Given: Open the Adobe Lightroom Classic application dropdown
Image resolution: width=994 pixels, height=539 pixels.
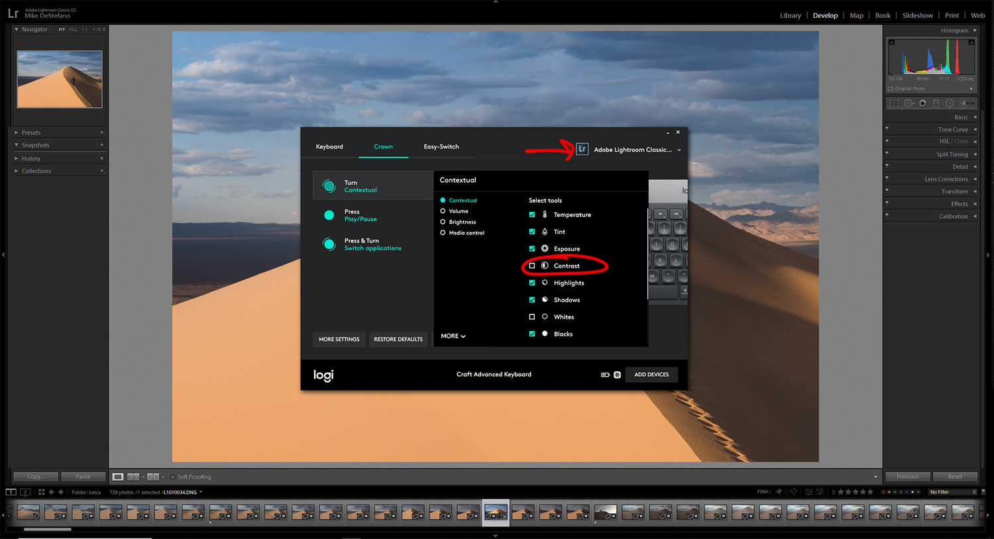Looking at the screenshot, I should point(679,150).
